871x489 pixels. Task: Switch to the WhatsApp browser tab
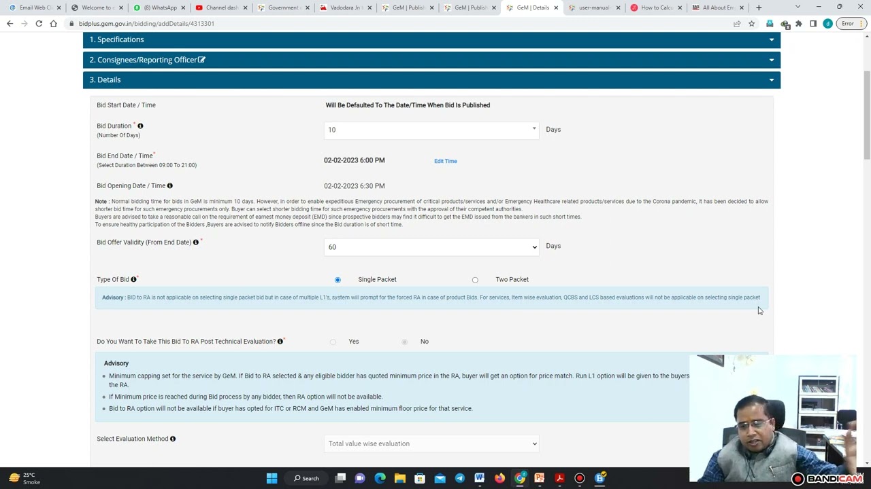160,7
